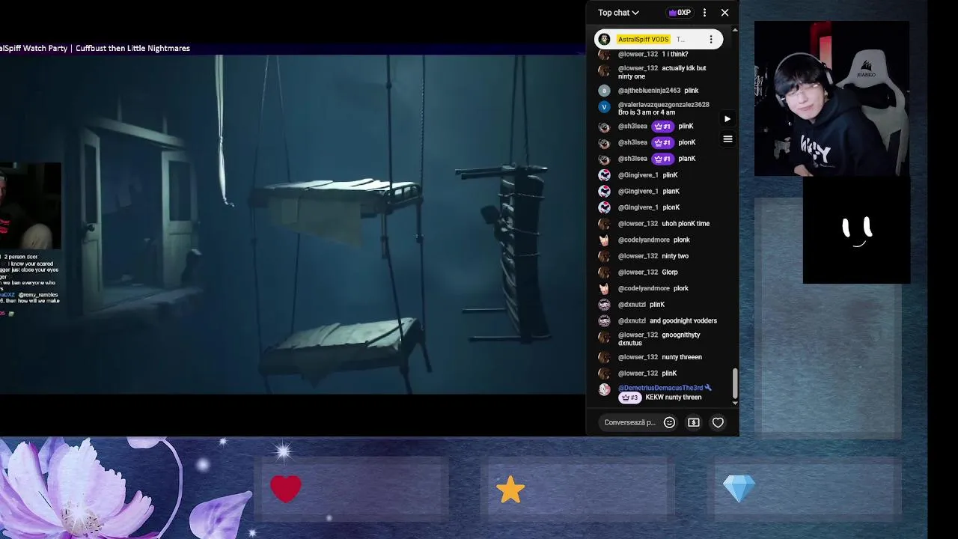958x539 pixels.
Task: Send a heart reaction in chat
Action: coord(718,423)
